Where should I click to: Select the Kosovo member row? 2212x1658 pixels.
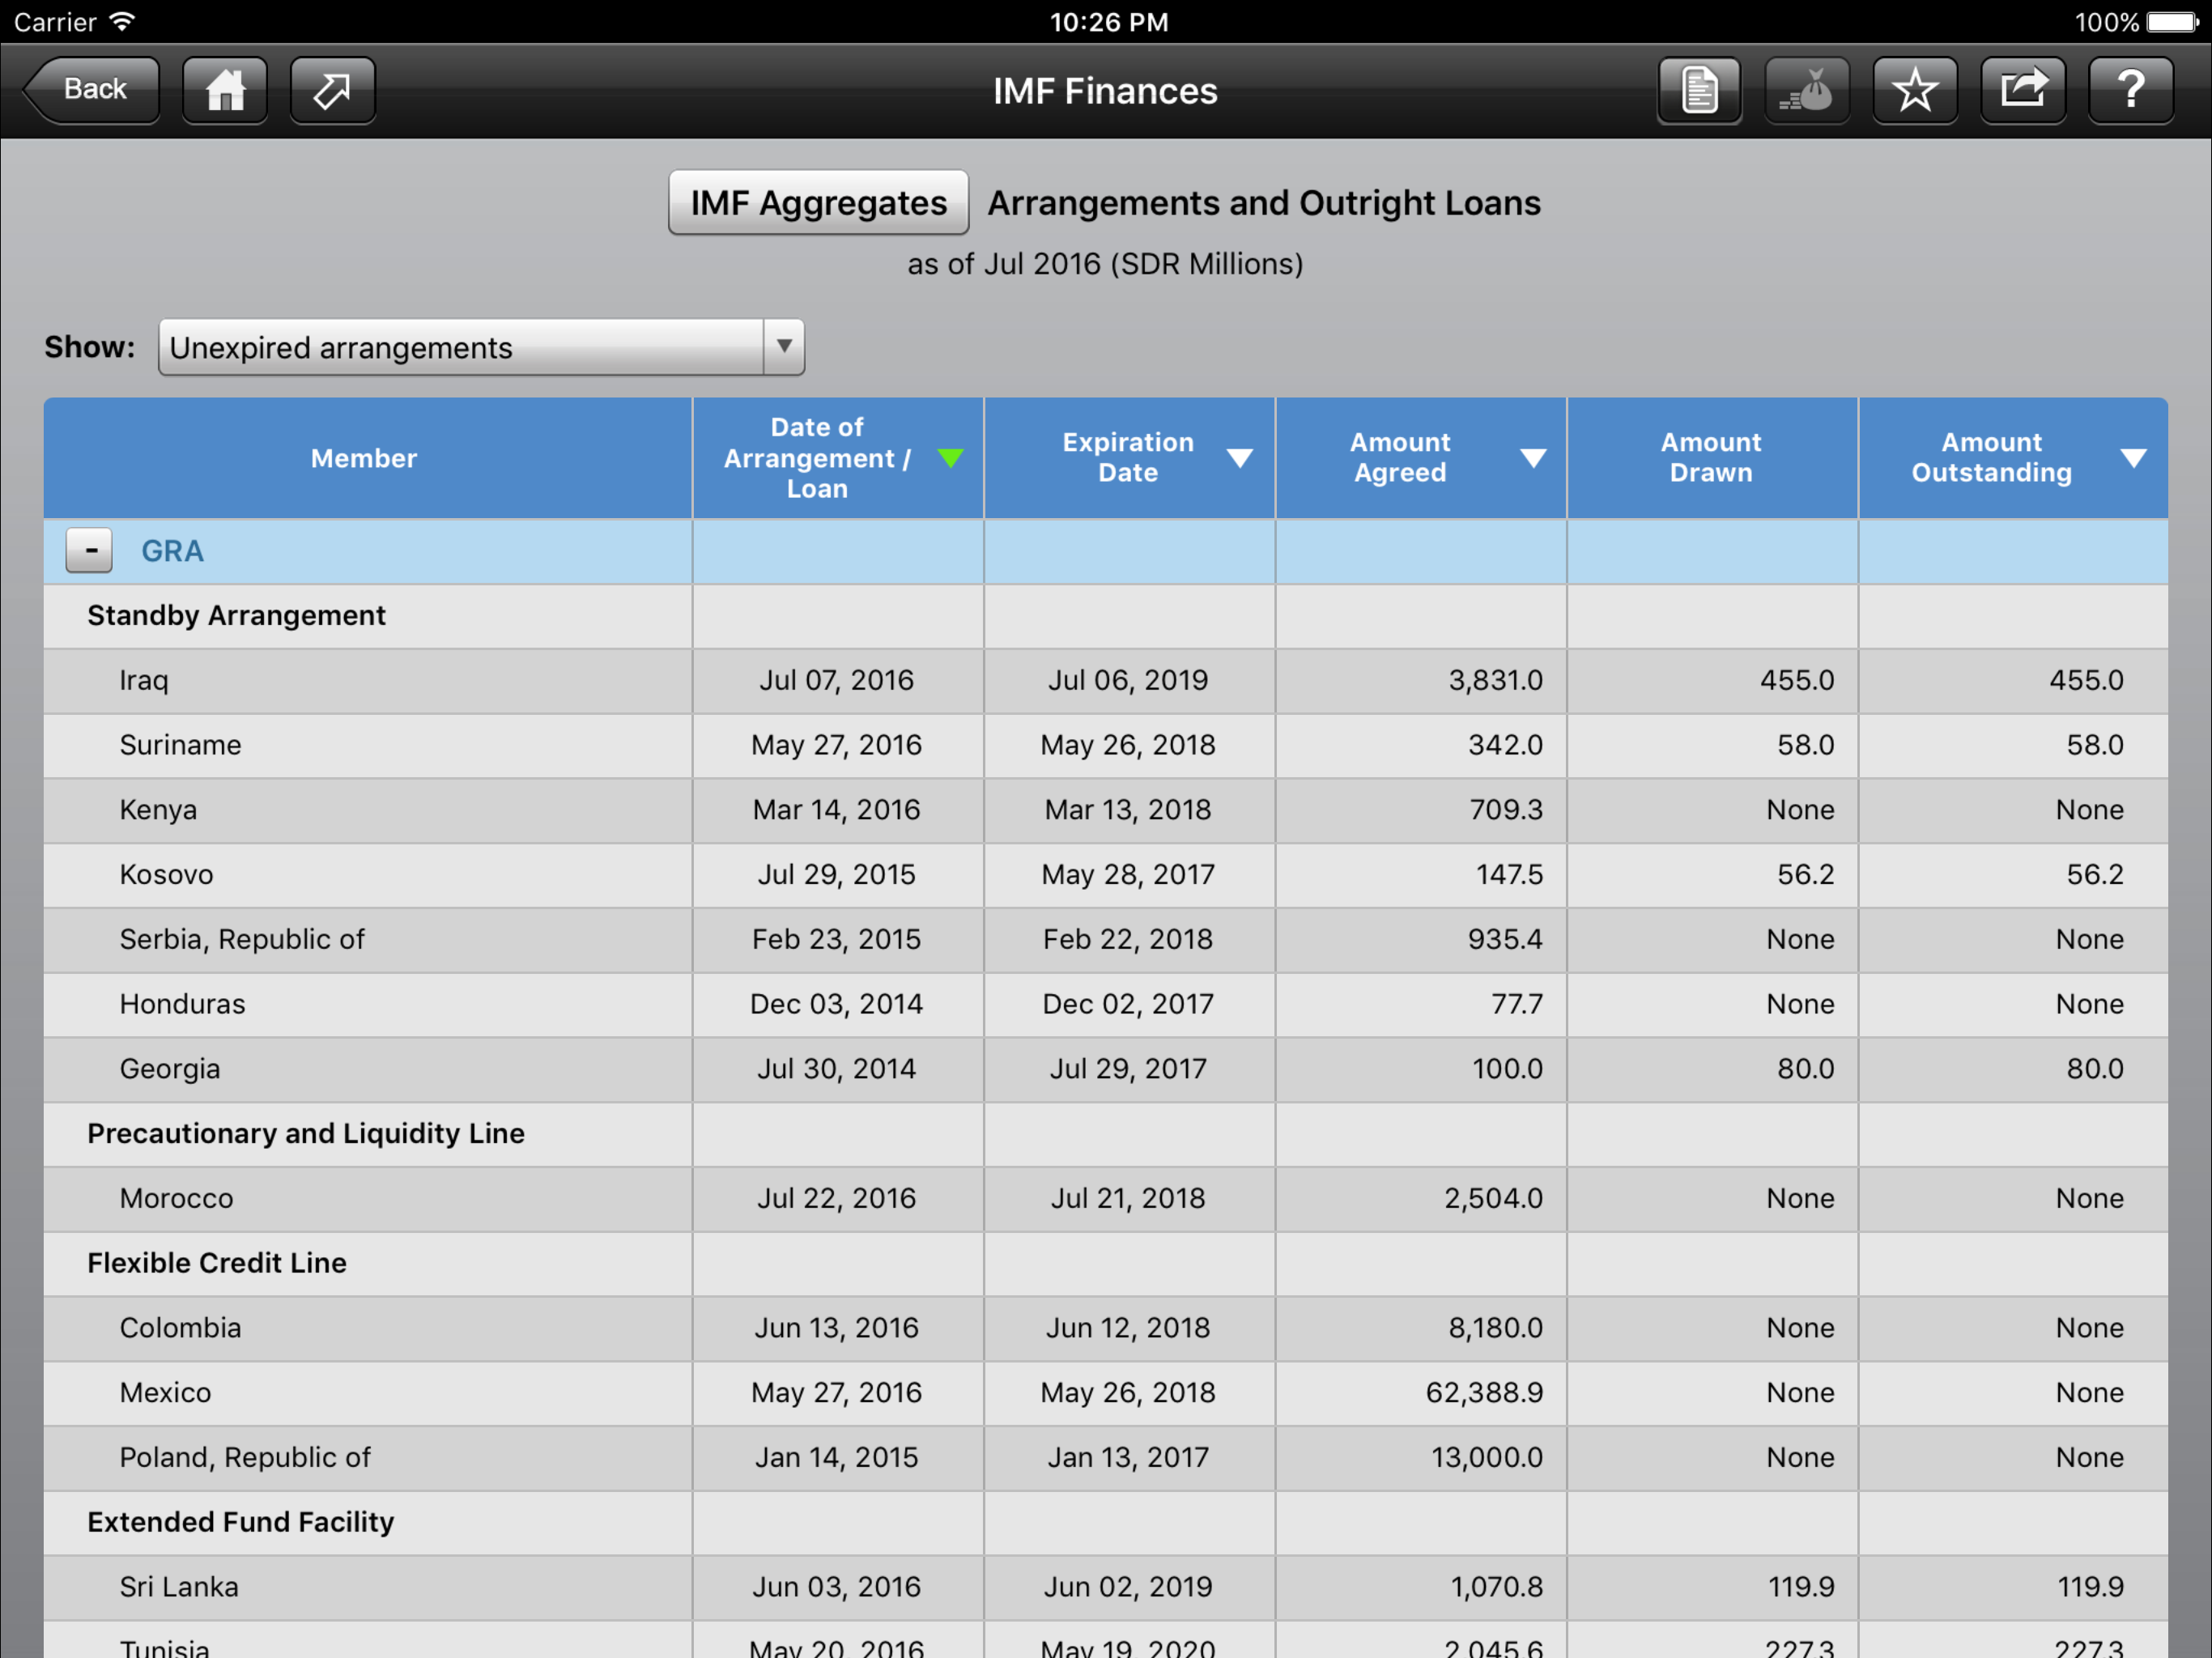(x=1106, y=875)
